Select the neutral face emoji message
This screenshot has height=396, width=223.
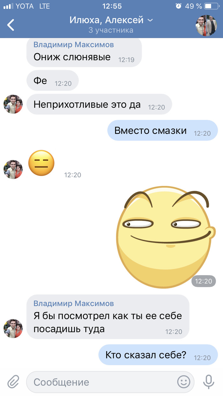41,163
